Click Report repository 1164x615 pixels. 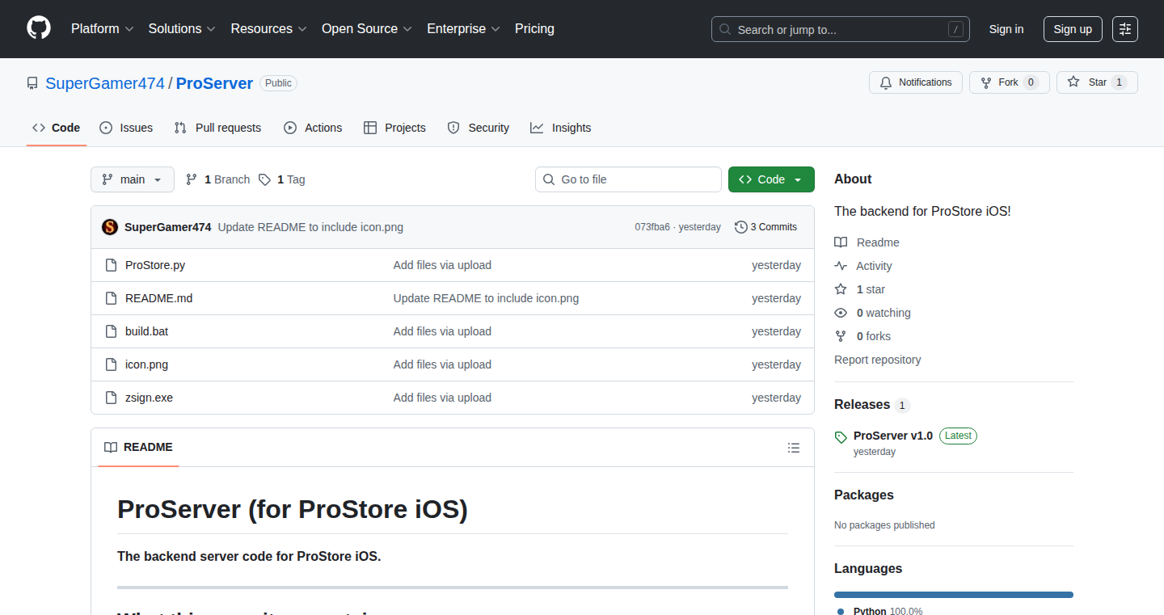877,360
